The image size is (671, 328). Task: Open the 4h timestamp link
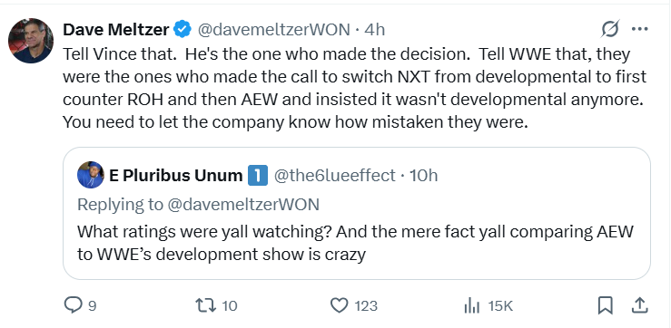pos(375,30)
